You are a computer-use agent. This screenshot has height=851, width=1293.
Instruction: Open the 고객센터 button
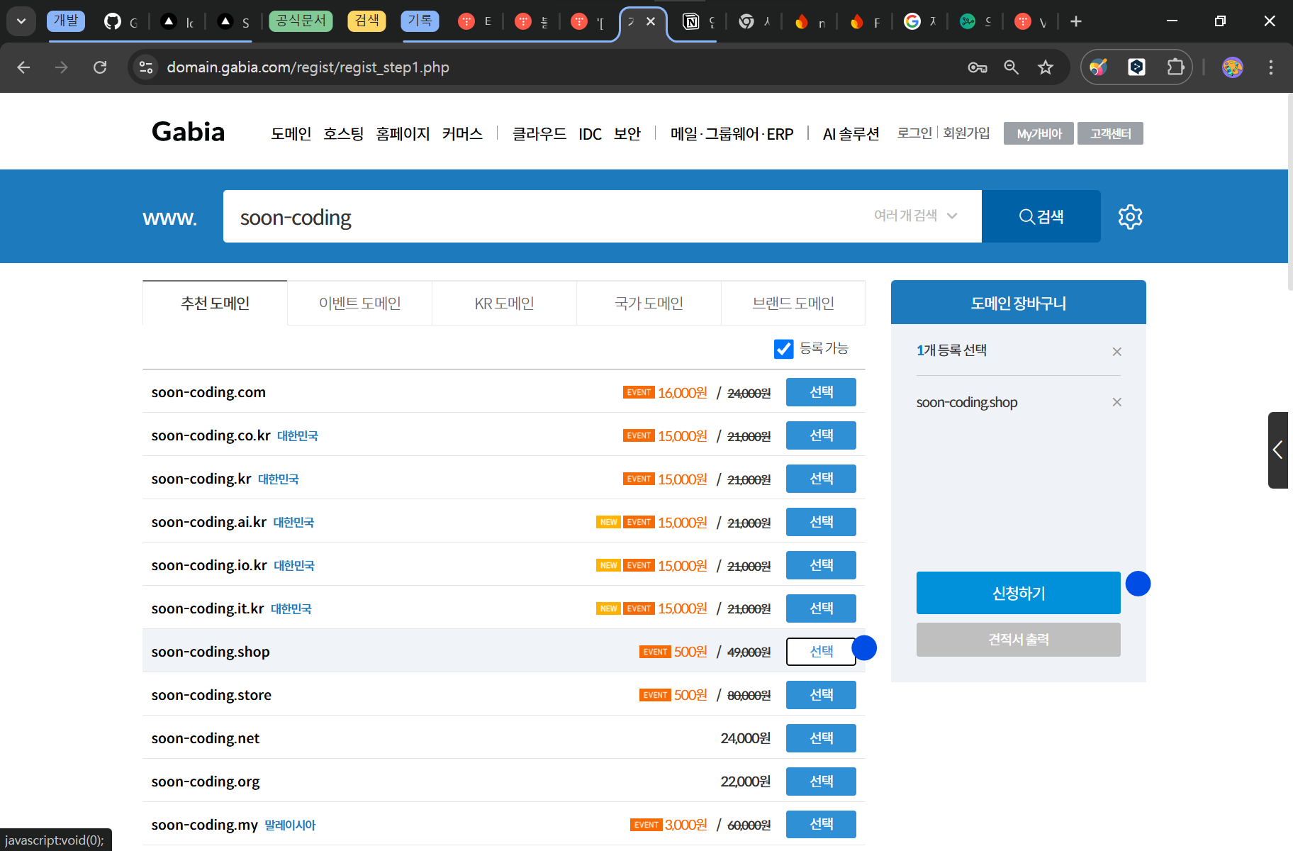pos(1110,133)
